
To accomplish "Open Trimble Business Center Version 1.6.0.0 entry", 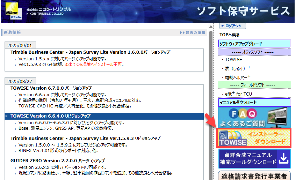I will click(90, 52).
